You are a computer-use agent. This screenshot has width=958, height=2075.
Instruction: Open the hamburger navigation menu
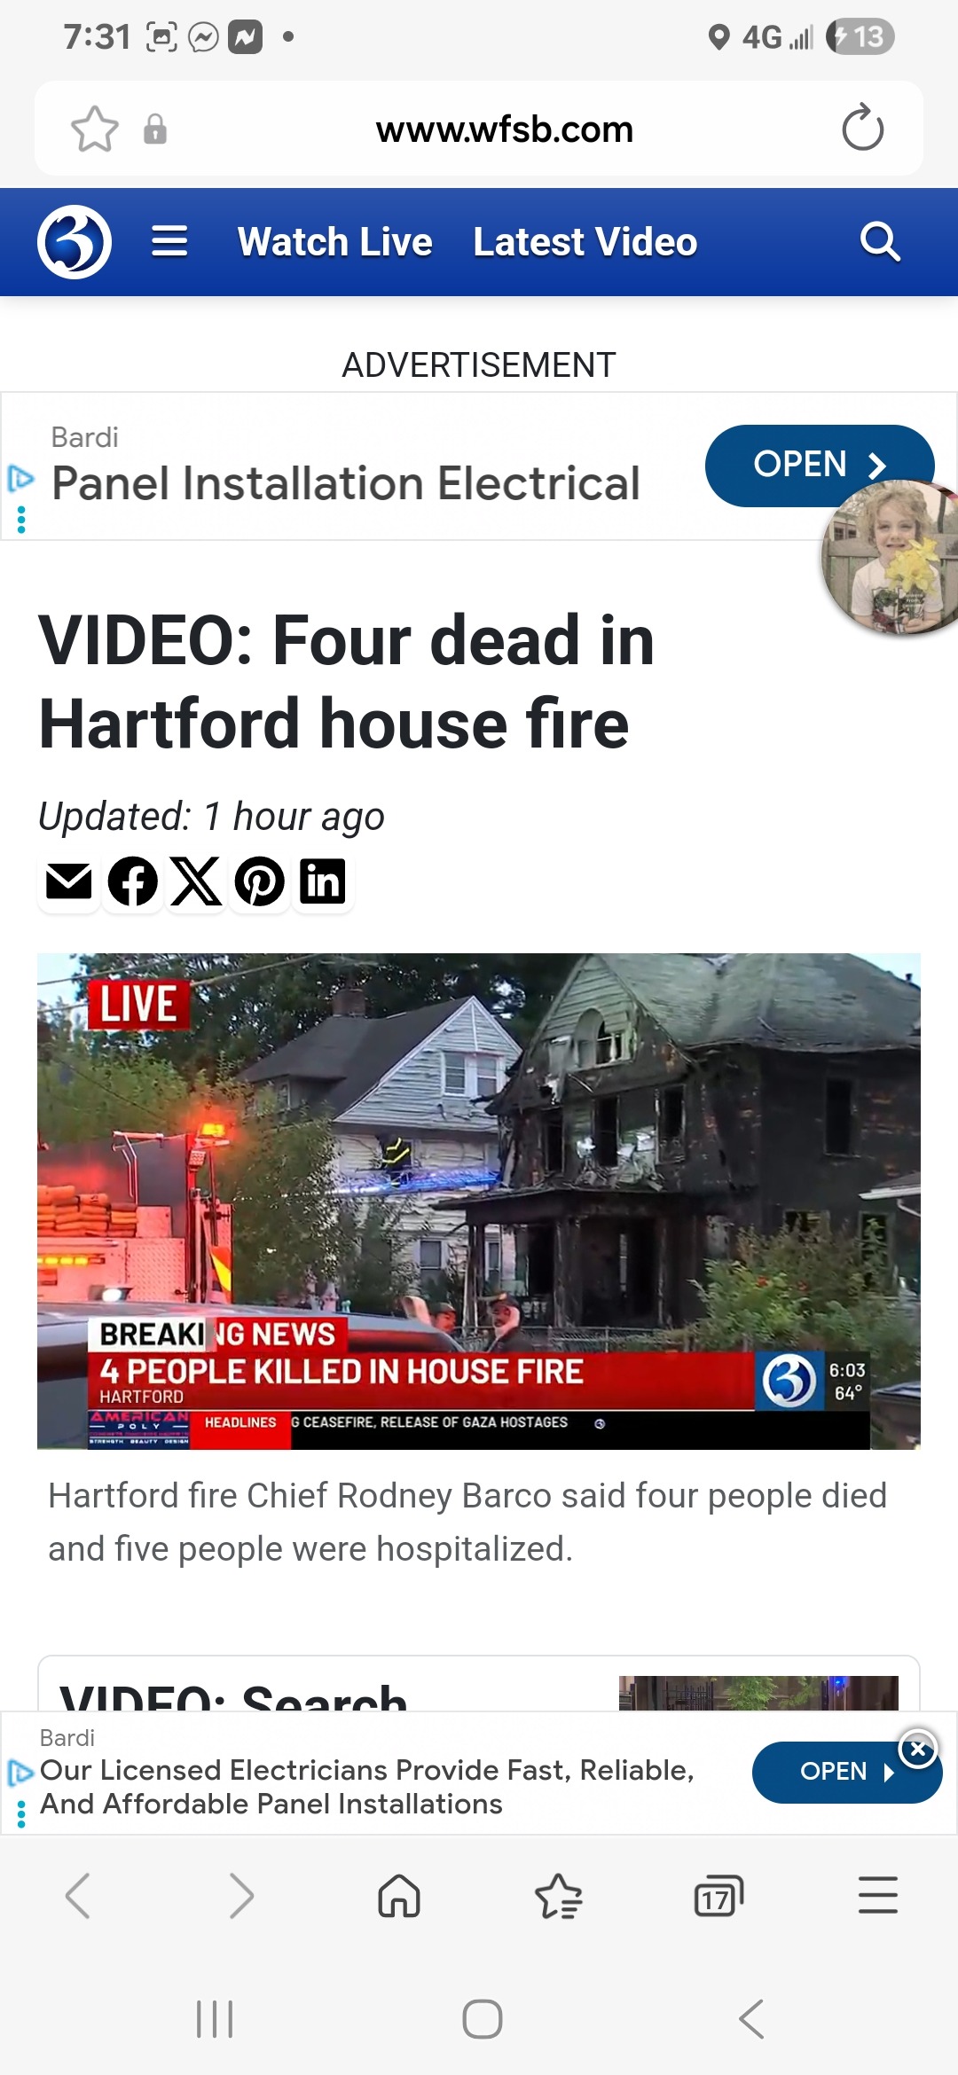(x=169, y=241)
